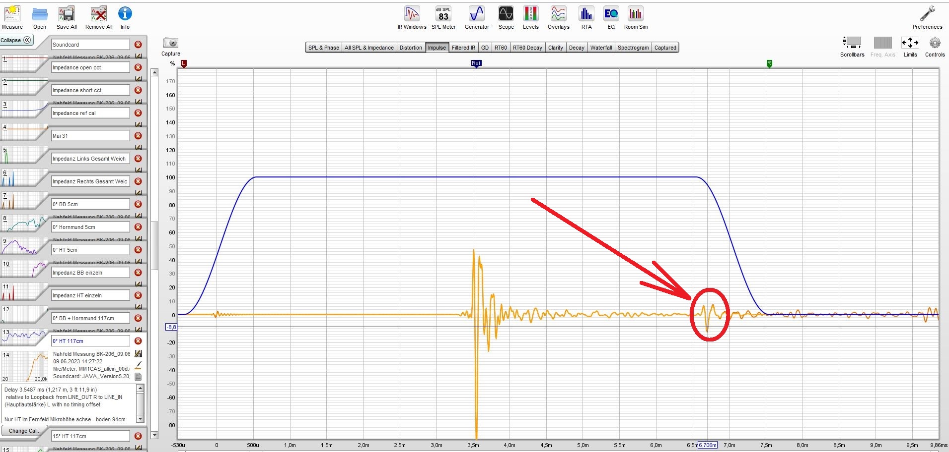This screenshot has width=949, height=452.
Task: Open the Captured tab
Action: click(665, 48)
